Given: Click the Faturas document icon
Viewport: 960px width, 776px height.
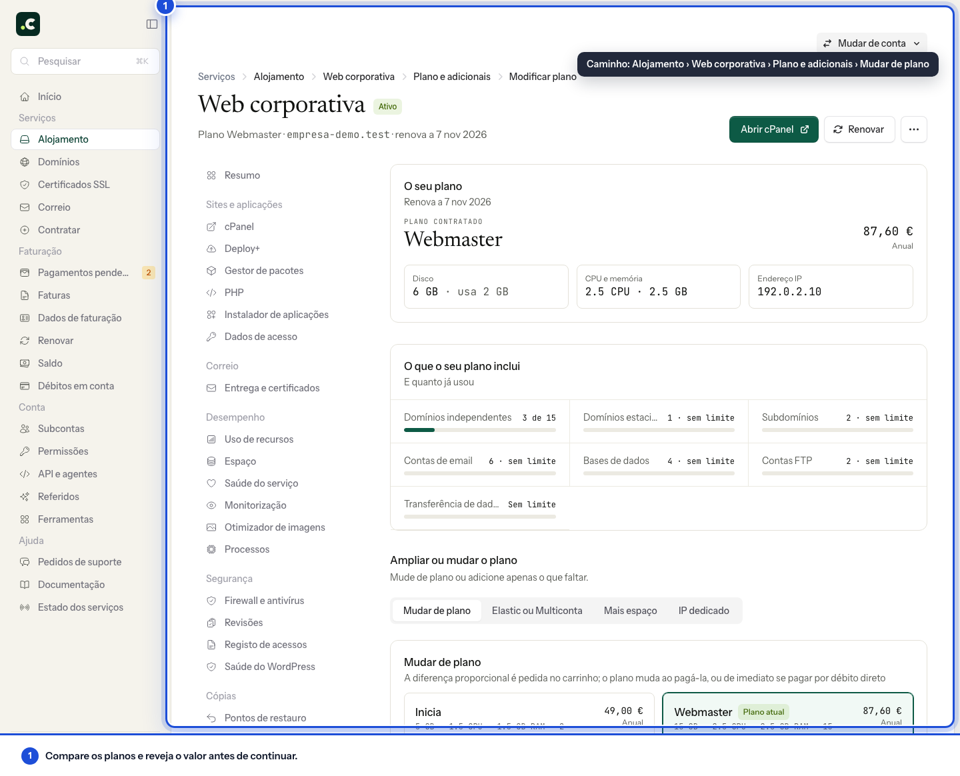Looking at the screenshot, I should [x=25, y=295].
